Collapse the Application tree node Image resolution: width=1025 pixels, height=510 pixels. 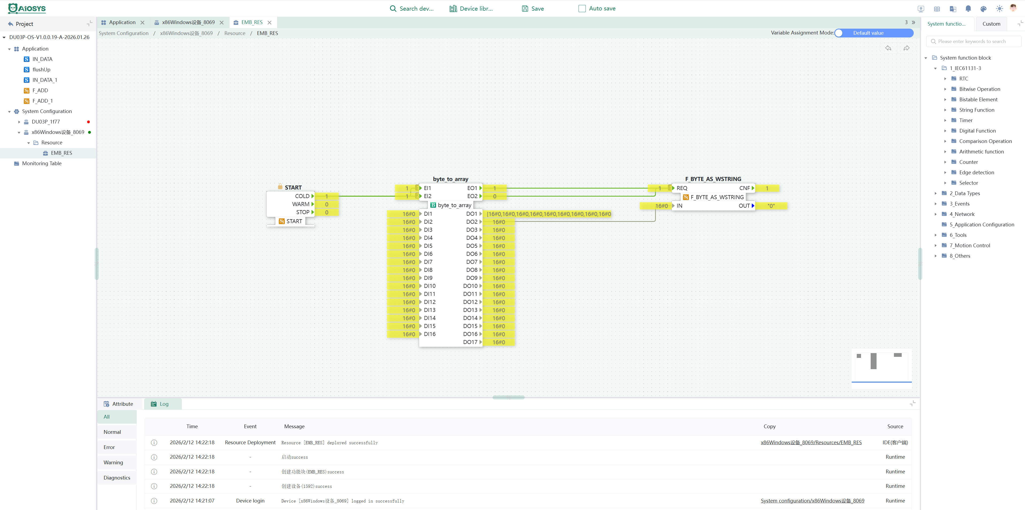[x=10, y=49]
